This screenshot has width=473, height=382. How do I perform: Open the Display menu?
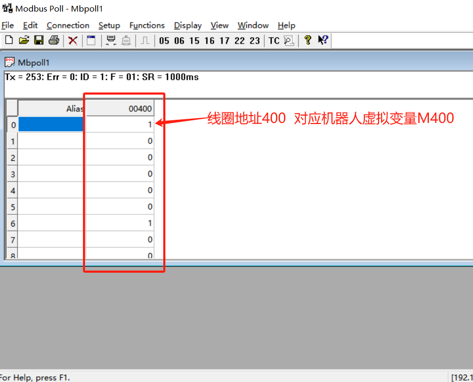coord(187,25)
